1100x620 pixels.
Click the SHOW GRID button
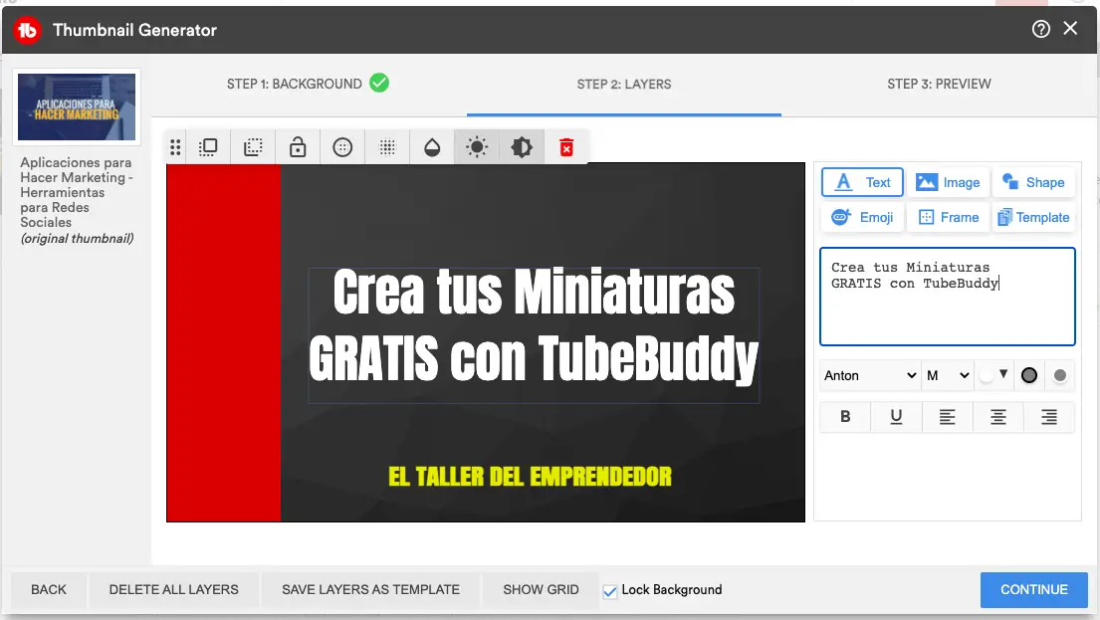point(541,590)
